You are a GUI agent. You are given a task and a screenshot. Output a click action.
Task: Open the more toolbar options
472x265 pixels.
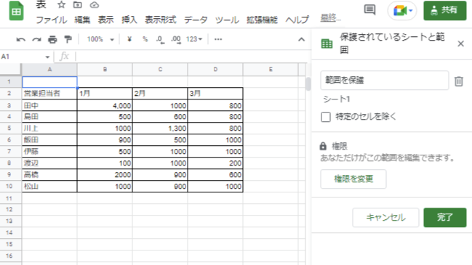tap(218, 39)
